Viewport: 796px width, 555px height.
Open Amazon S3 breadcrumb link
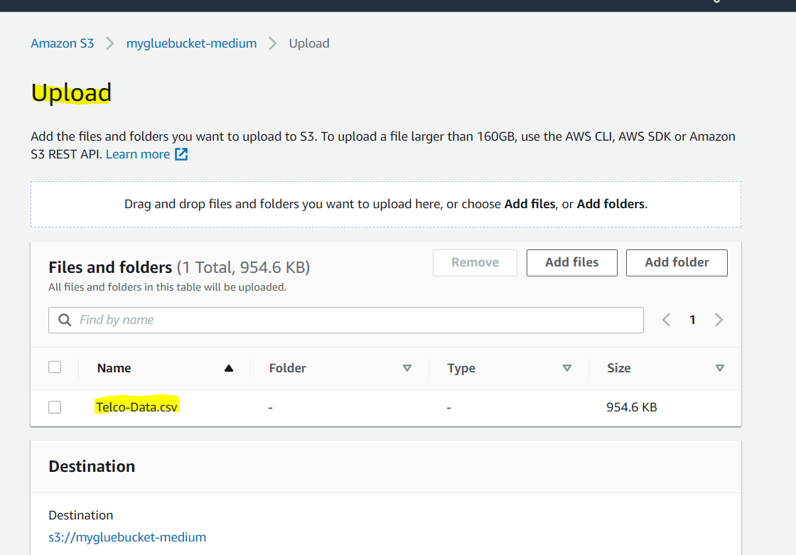(x=63, y=43)
